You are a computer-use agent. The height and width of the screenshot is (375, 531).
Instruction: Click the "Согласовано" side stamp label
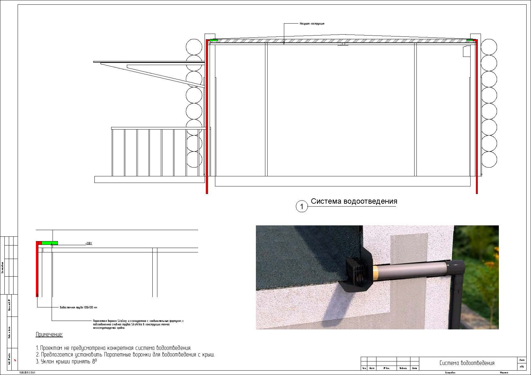tap(3, 267)
